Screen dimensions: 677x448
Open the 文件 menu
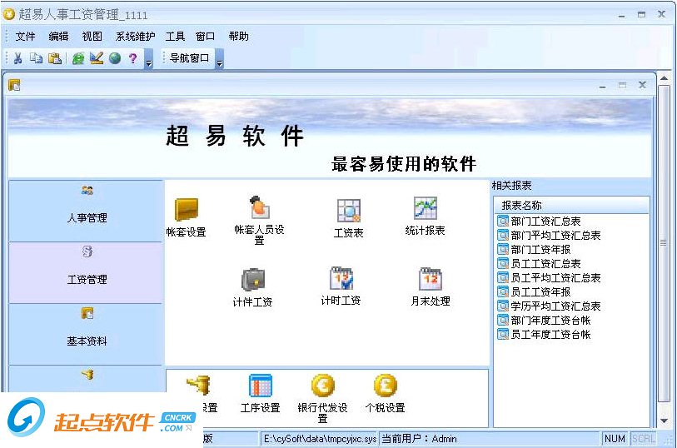coord(25,37)
